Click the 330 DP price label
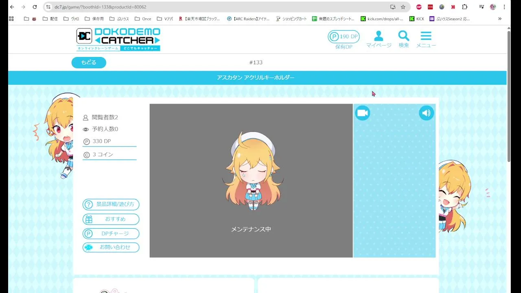The height and width of the screenshot is (293, 521). coord(101,141)
